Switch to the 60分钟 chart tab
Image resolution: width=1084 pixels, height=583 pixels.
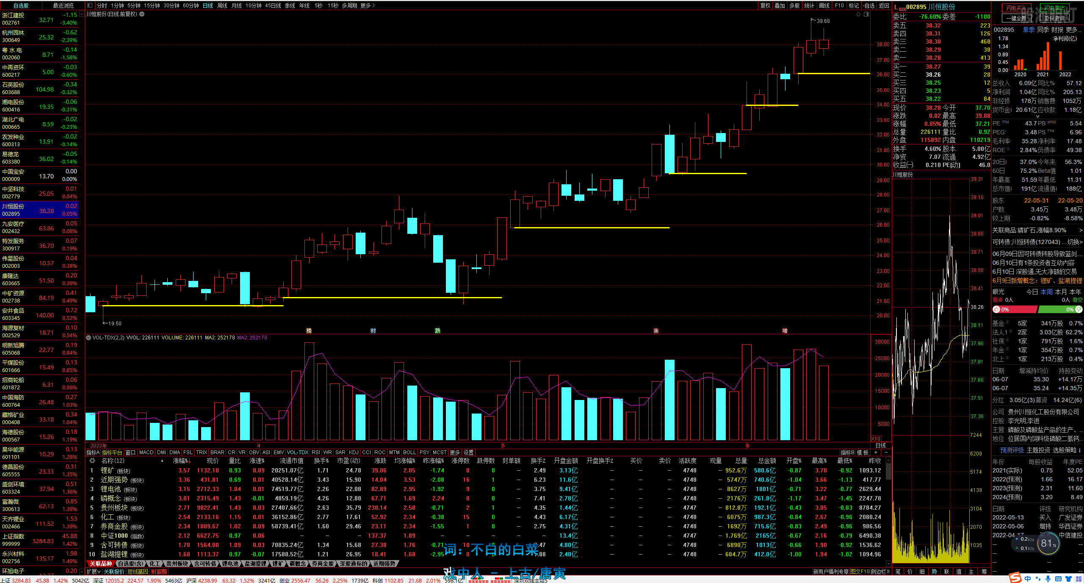pos(191,6)
